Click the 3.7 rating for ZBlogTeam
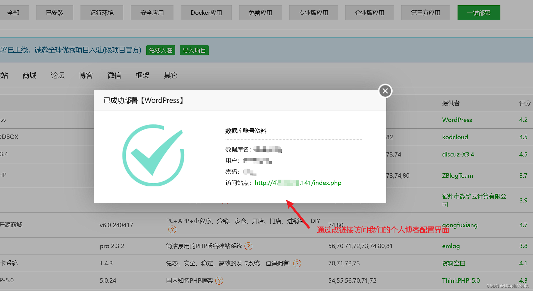Image resolution: width=533 pixels, height=291 pixels. pyautogui.click(x=523, y=175)
